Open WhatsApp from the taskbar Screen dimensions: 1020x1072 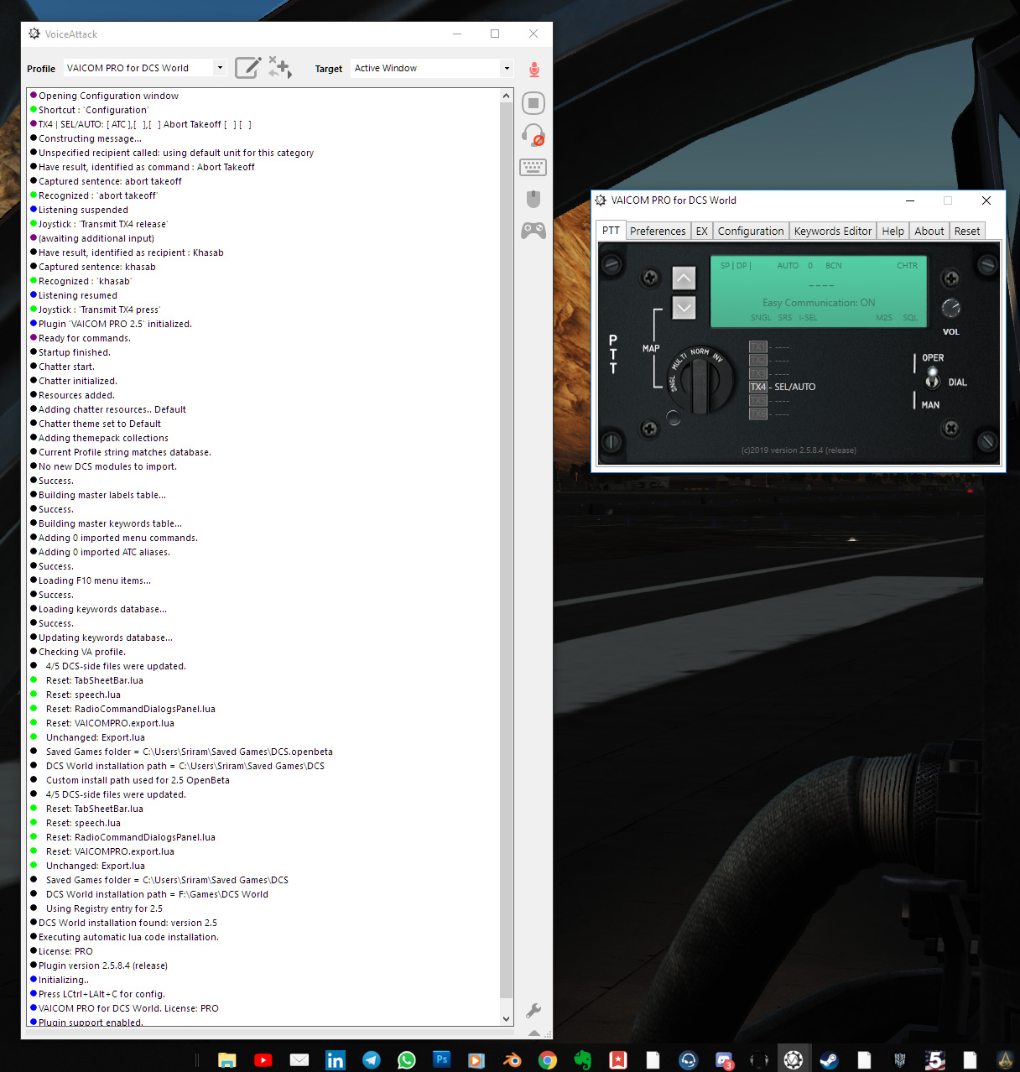(x=407, y=1060)
